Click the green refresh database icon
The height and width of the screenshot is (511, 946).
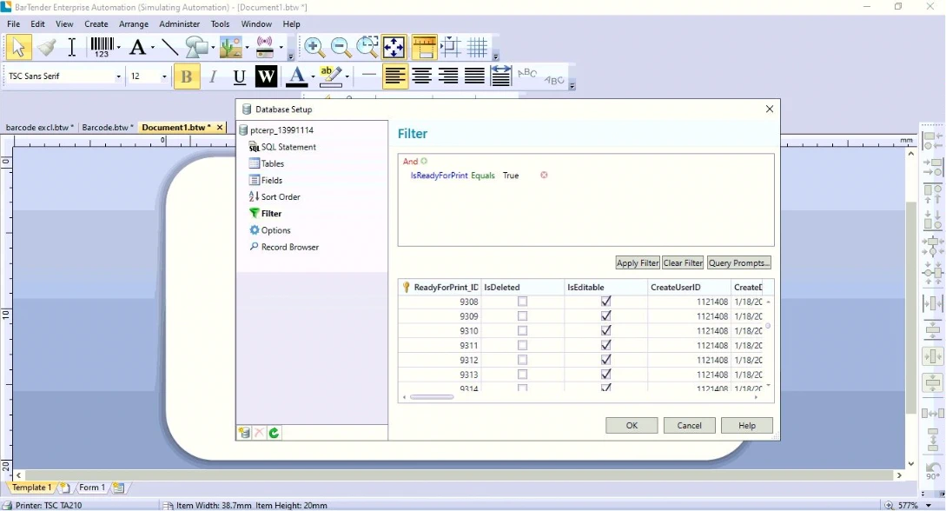coord(274,433)
